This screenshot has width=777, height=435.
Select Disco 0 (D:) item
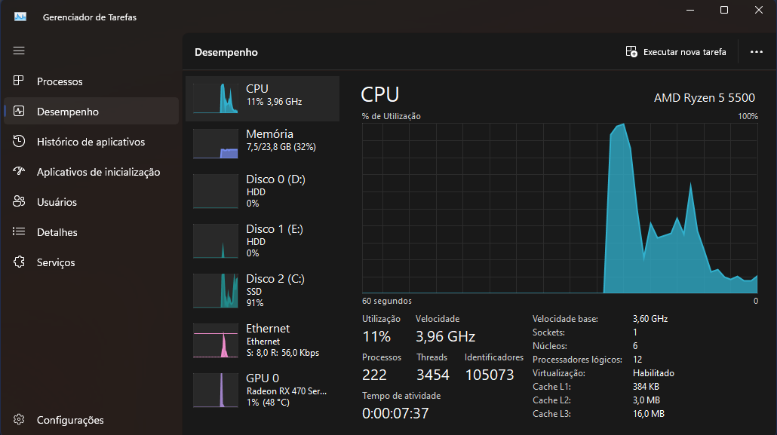point(263,191)
